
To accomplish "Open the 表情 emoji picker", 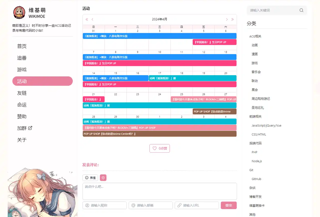I will point(90,178).
